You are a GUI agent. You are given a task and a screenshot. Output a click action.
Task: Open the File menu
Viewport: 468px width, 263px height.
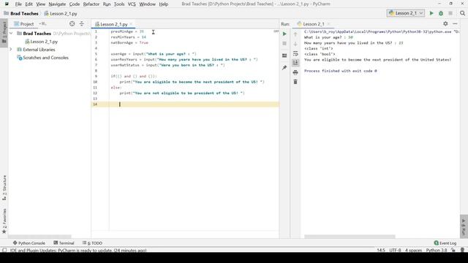coord(18,4)
